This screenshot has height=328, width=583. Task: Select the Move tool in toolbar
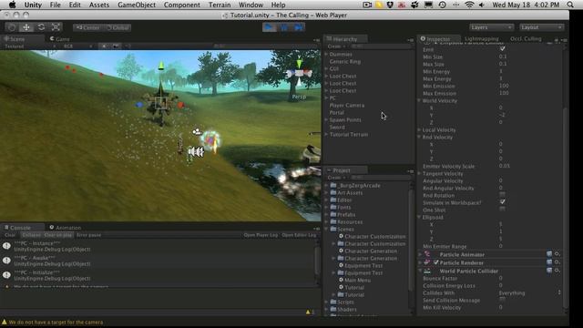[x=26, y=27]
